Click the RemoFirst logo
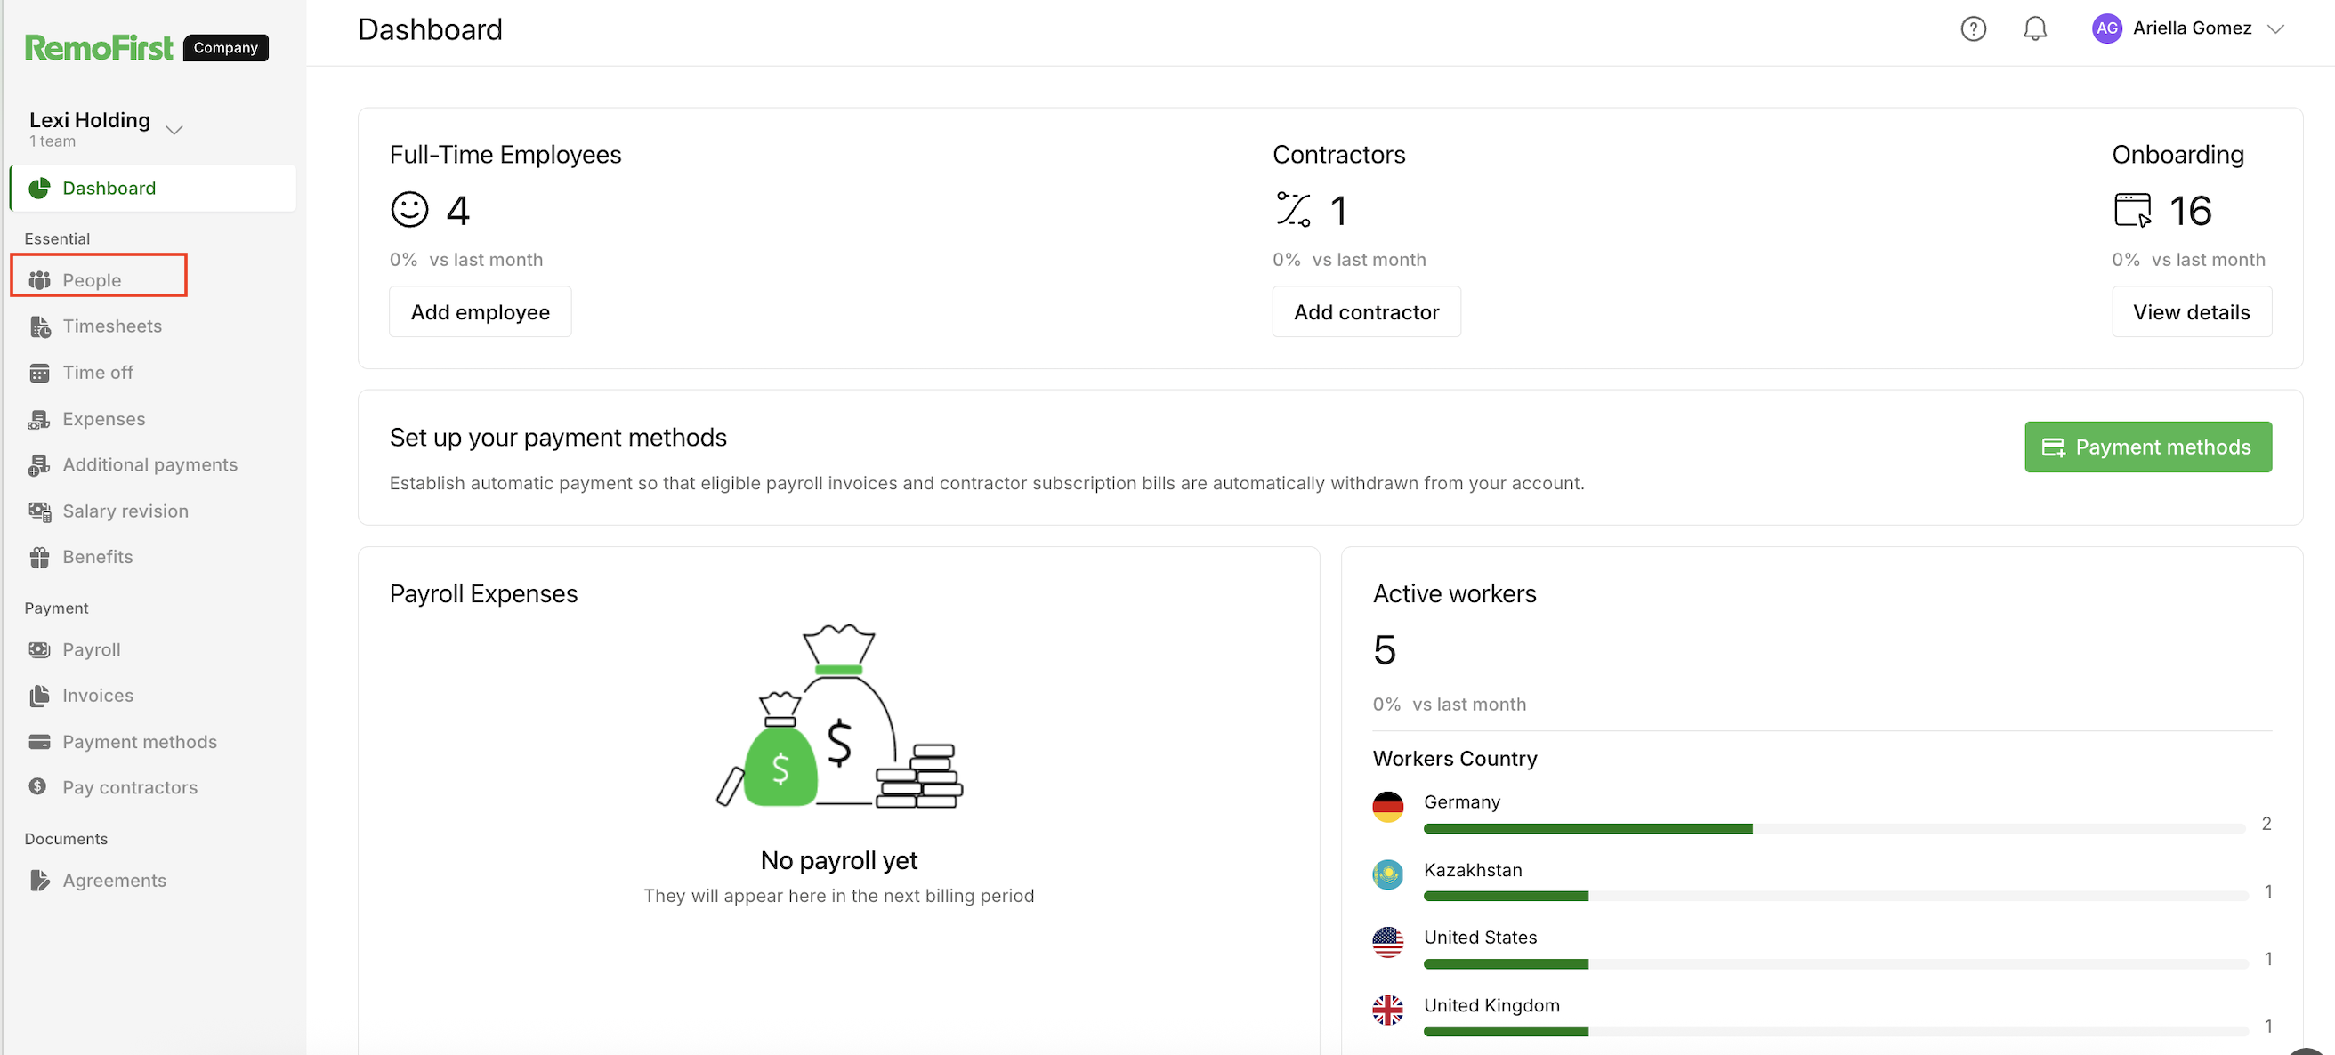The width and height of the screenshot is (2335, 1055). click(x=99, y=47)
